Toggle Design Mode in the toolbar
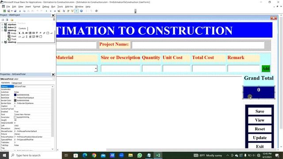The height and width of the screenshot is (159, 283). pyautogui.click(x=59, y=11)
